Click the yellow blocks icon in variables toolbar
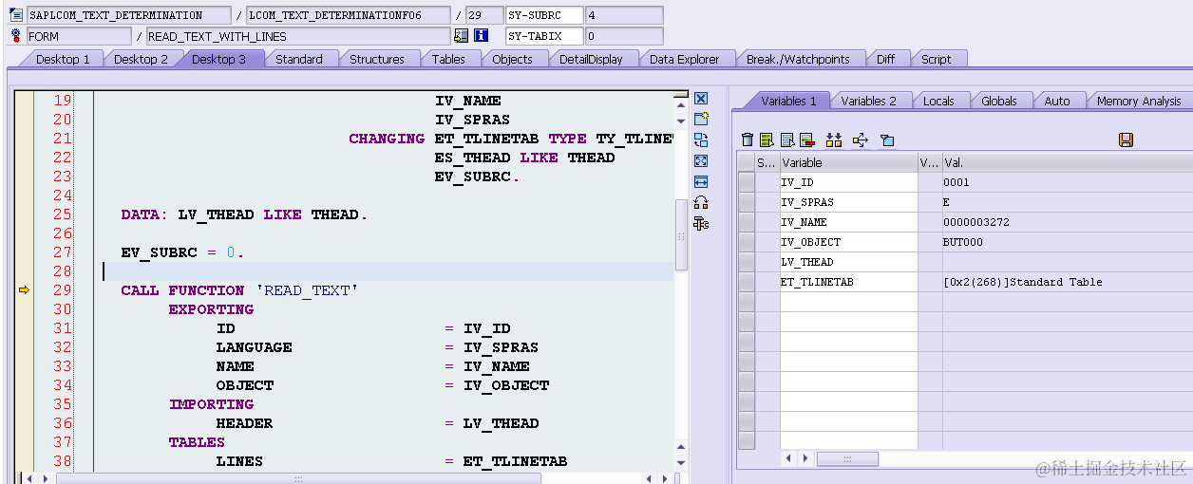 click(834, 140)
